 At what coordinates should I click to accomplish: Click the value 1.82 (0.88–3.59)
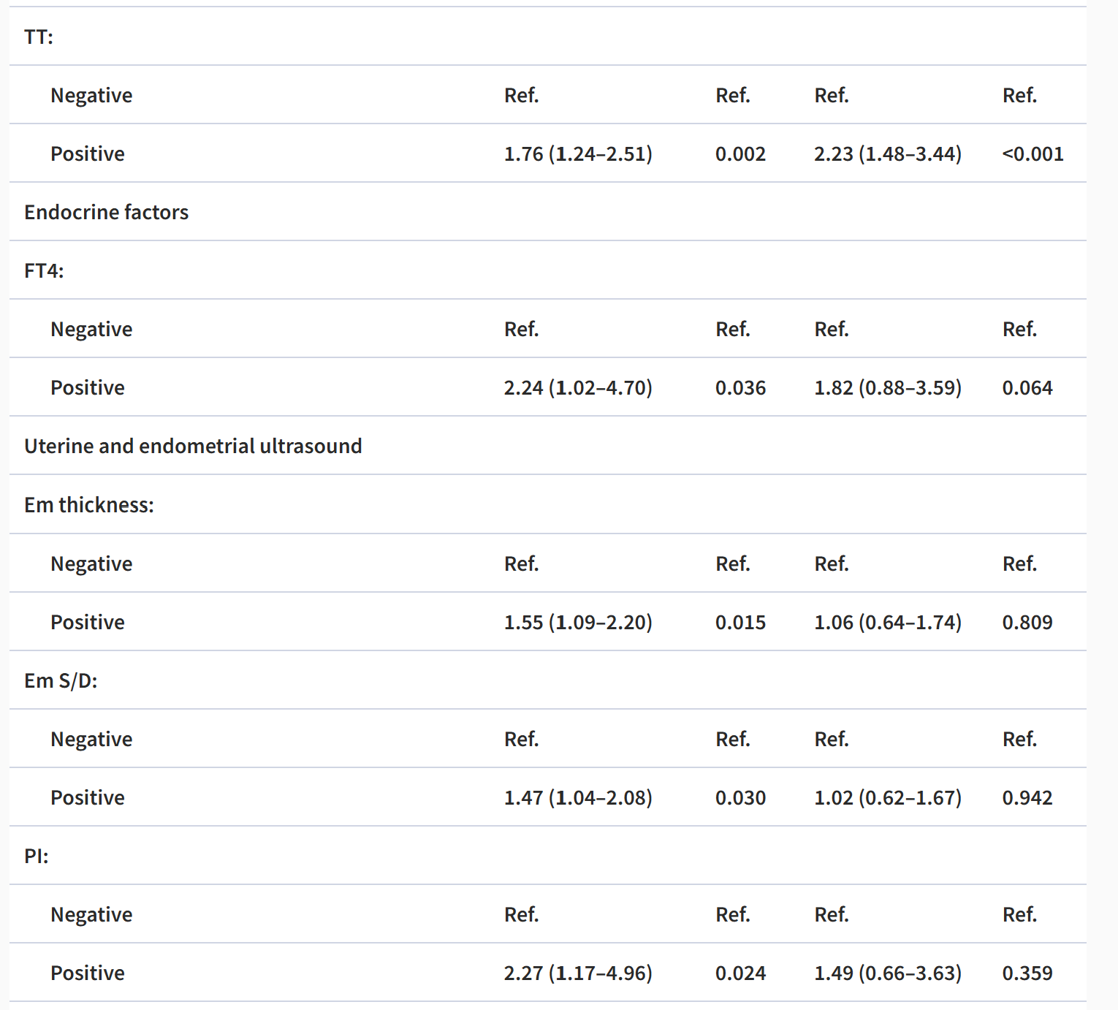(x=887, y=387)
